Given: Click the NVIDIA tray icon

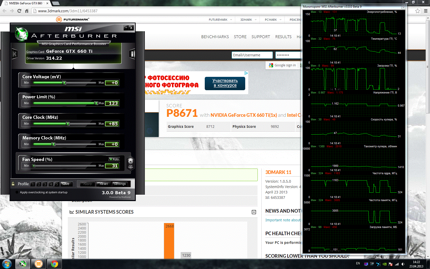Looking at the screenshot, I should 384,264.
